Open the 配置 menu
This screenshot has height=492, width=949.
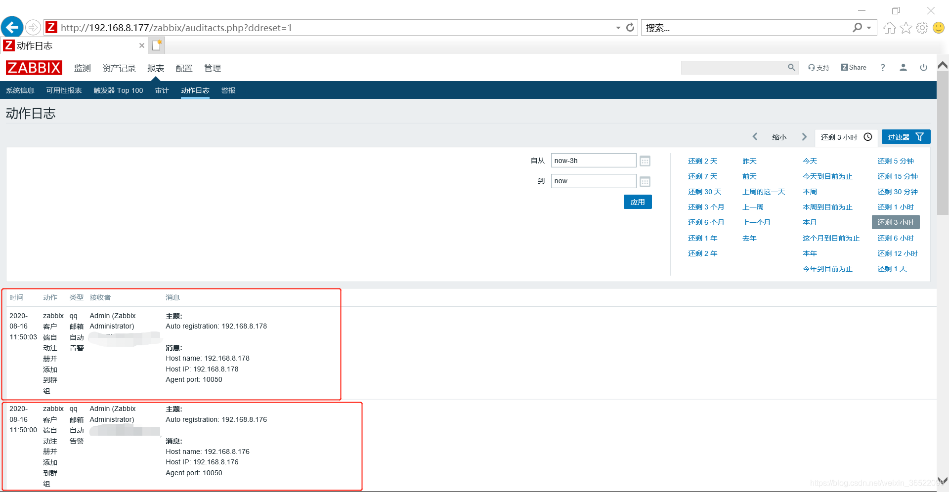tap(184, 68)
